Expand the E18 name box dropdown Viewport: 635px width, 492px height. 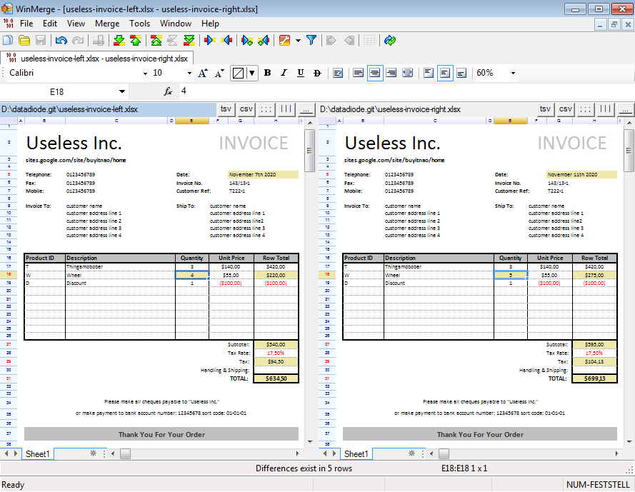(x=122, y=91)
